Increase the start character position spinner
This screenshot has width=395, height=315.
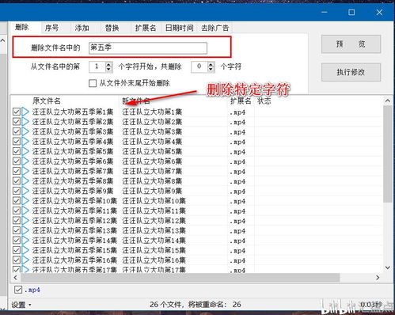[x=108, y=64]
